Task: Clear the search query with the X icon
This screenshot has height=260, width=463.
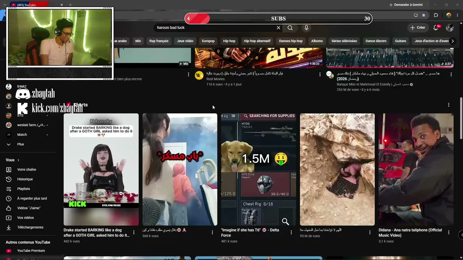Action: [x=279, y=28]
